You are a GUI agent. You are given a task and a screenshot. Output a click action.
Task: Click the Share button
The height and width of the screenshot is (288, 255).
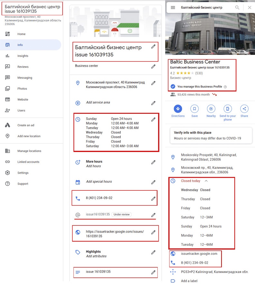tap(244, 111)
